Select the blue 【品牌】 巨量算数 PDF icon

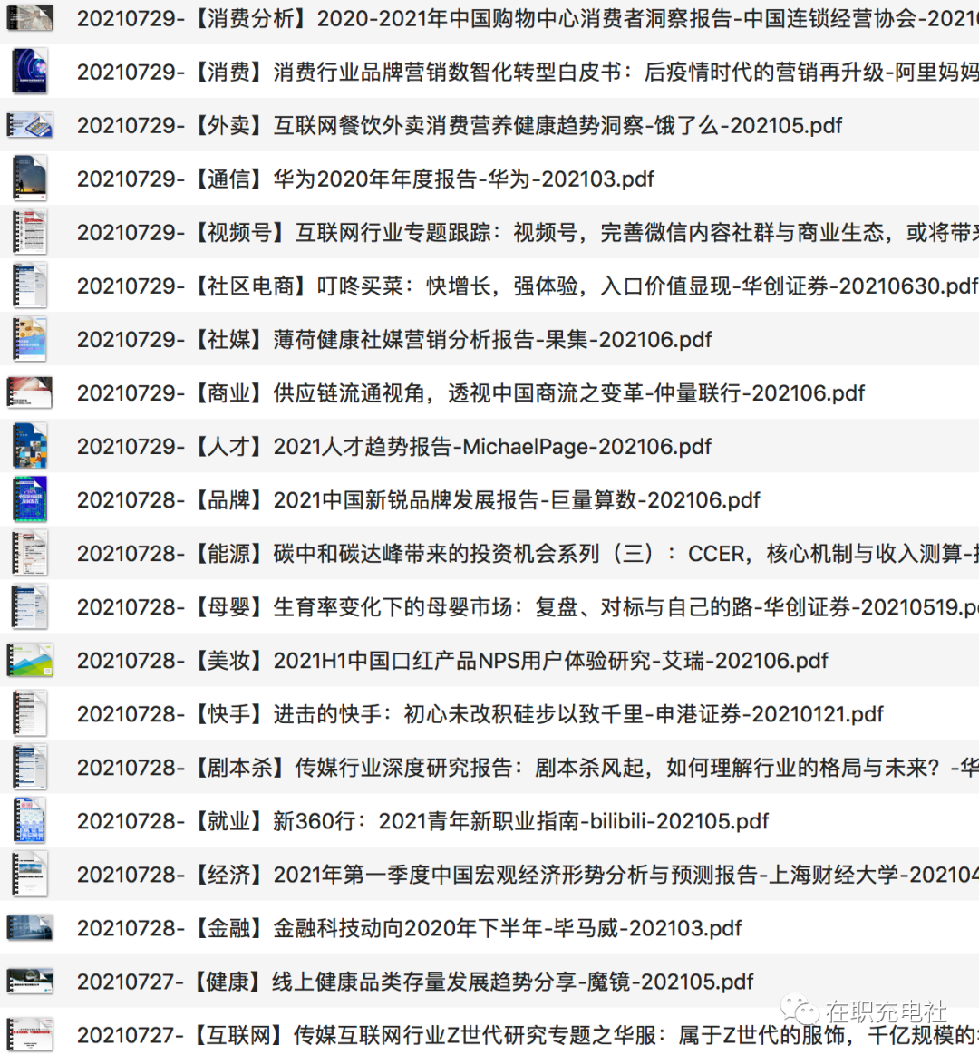30,500
